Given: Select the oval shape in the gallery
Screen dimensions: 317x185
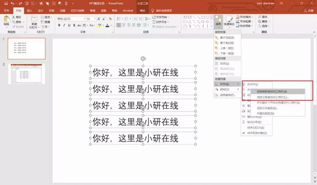Looking at the screenshot, I should click(207, 17).
